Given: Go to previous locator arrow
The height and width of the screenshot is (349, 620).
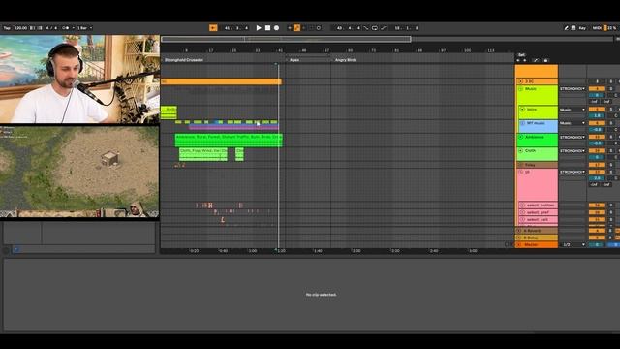Looking at the screenshot, I should (x=518, y=60).
